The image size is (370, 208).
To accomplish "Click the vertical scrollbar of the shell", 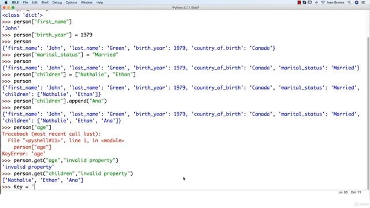I will [x=368, y=113].
